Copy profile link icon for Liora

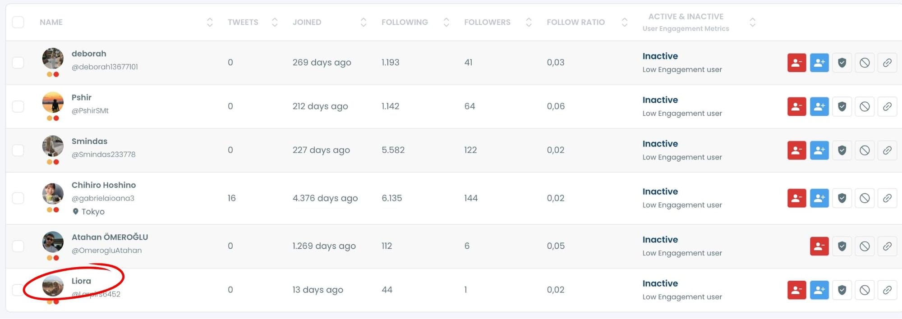coord(887,290)
